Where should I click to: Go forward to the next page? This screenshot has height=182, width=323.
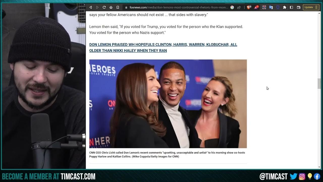(97, 7)
